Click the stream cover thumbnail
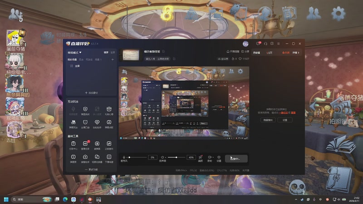 coord(131,55)
